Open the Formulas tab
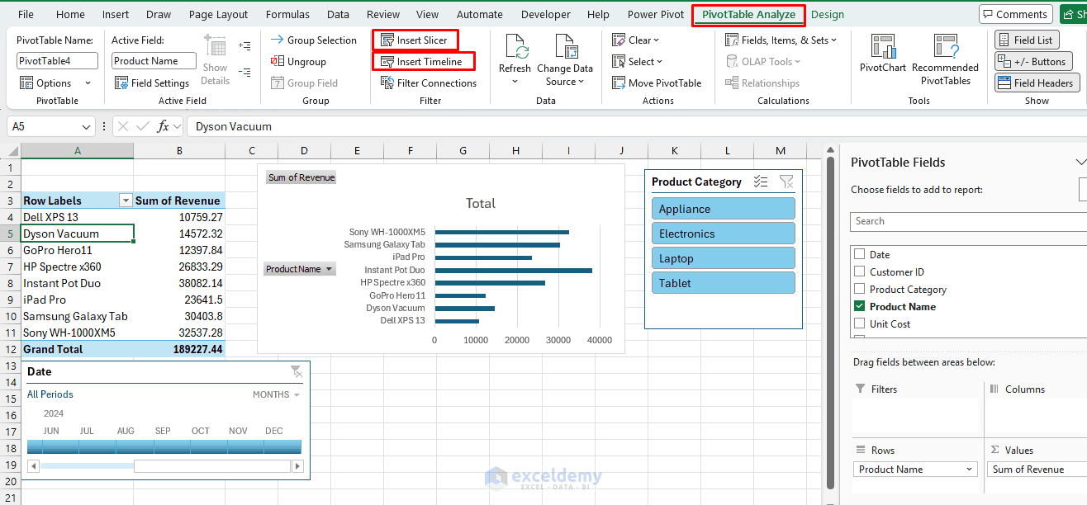1087x505 pixels. 288,14
